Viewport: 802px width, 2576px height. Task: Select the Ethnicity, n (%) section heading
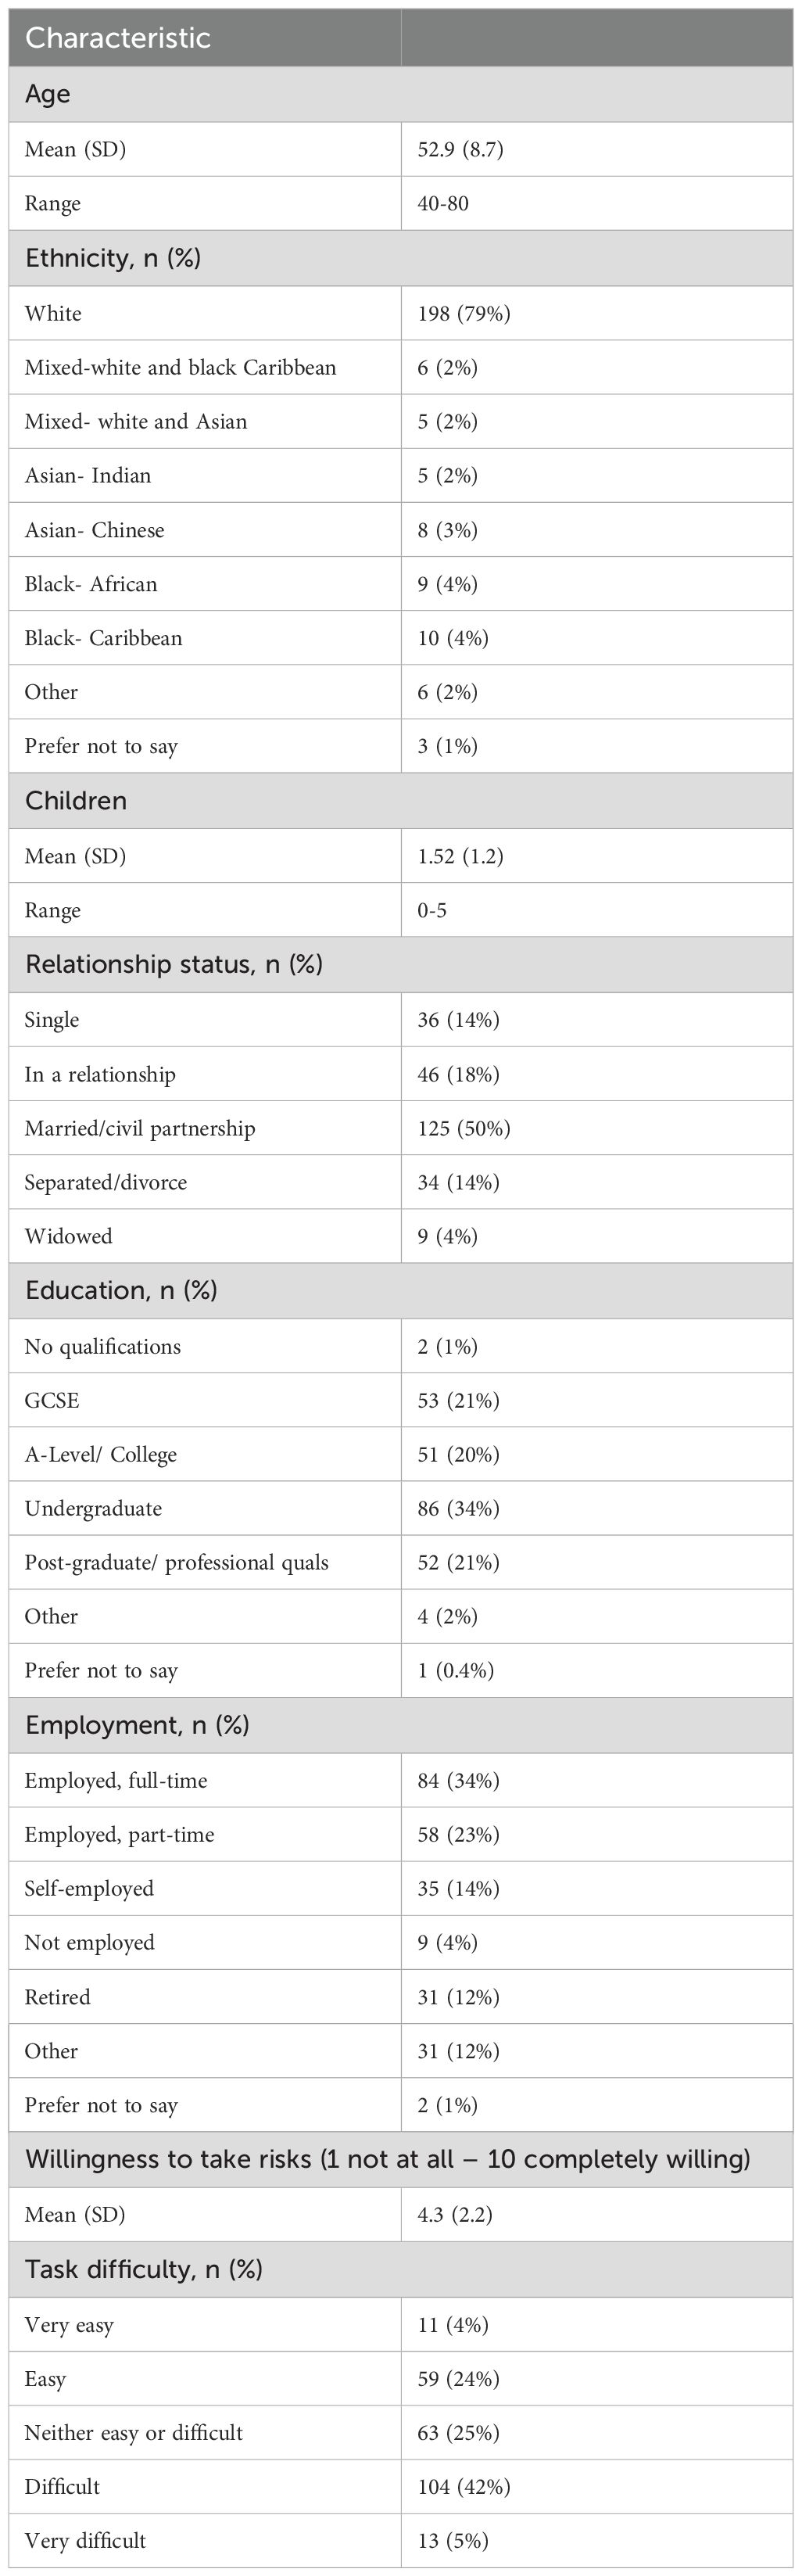[x=113, y=258]
